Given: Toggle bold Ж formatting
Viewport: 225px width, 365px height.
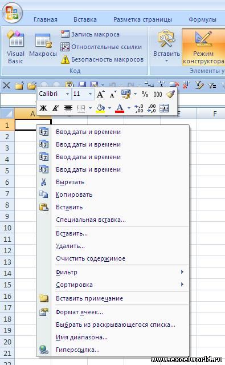Looking at the screenshot, I should [43, 108].
